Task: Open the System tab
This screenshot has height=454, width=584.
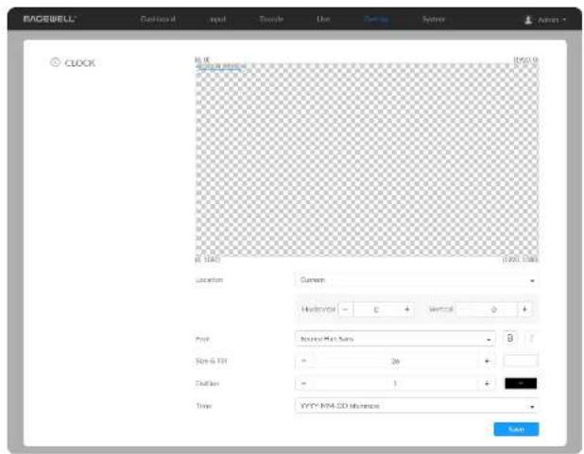Action: (x=434, y=19)
